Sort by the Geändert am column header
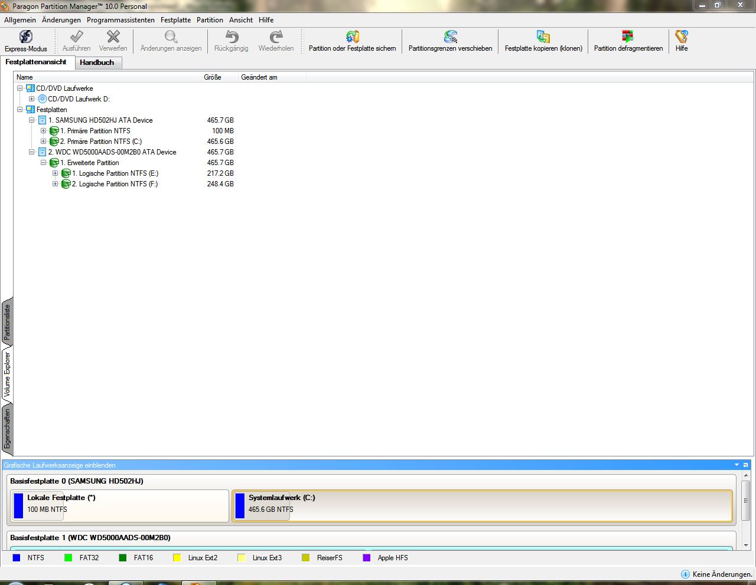This screenshot has width=756, height=585. coord(272,77)
